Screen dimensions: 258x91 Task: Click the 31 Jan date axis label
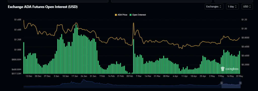coord(93,76)
